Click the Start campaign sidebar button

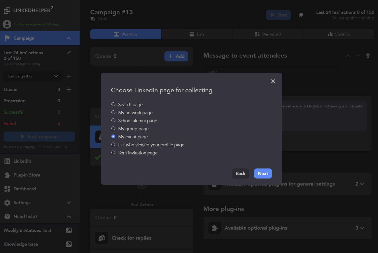click(39, 137)
